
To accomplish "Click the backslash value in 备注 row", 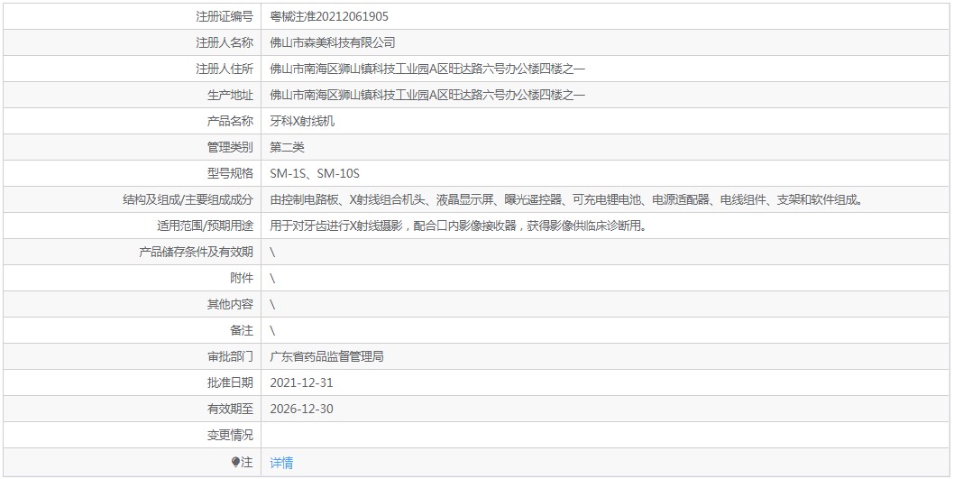I will 272,330.
